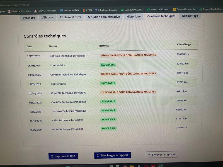Click the 98733 km mileage value
This screenshot has width=223, height=167.
tap(182, 82)
